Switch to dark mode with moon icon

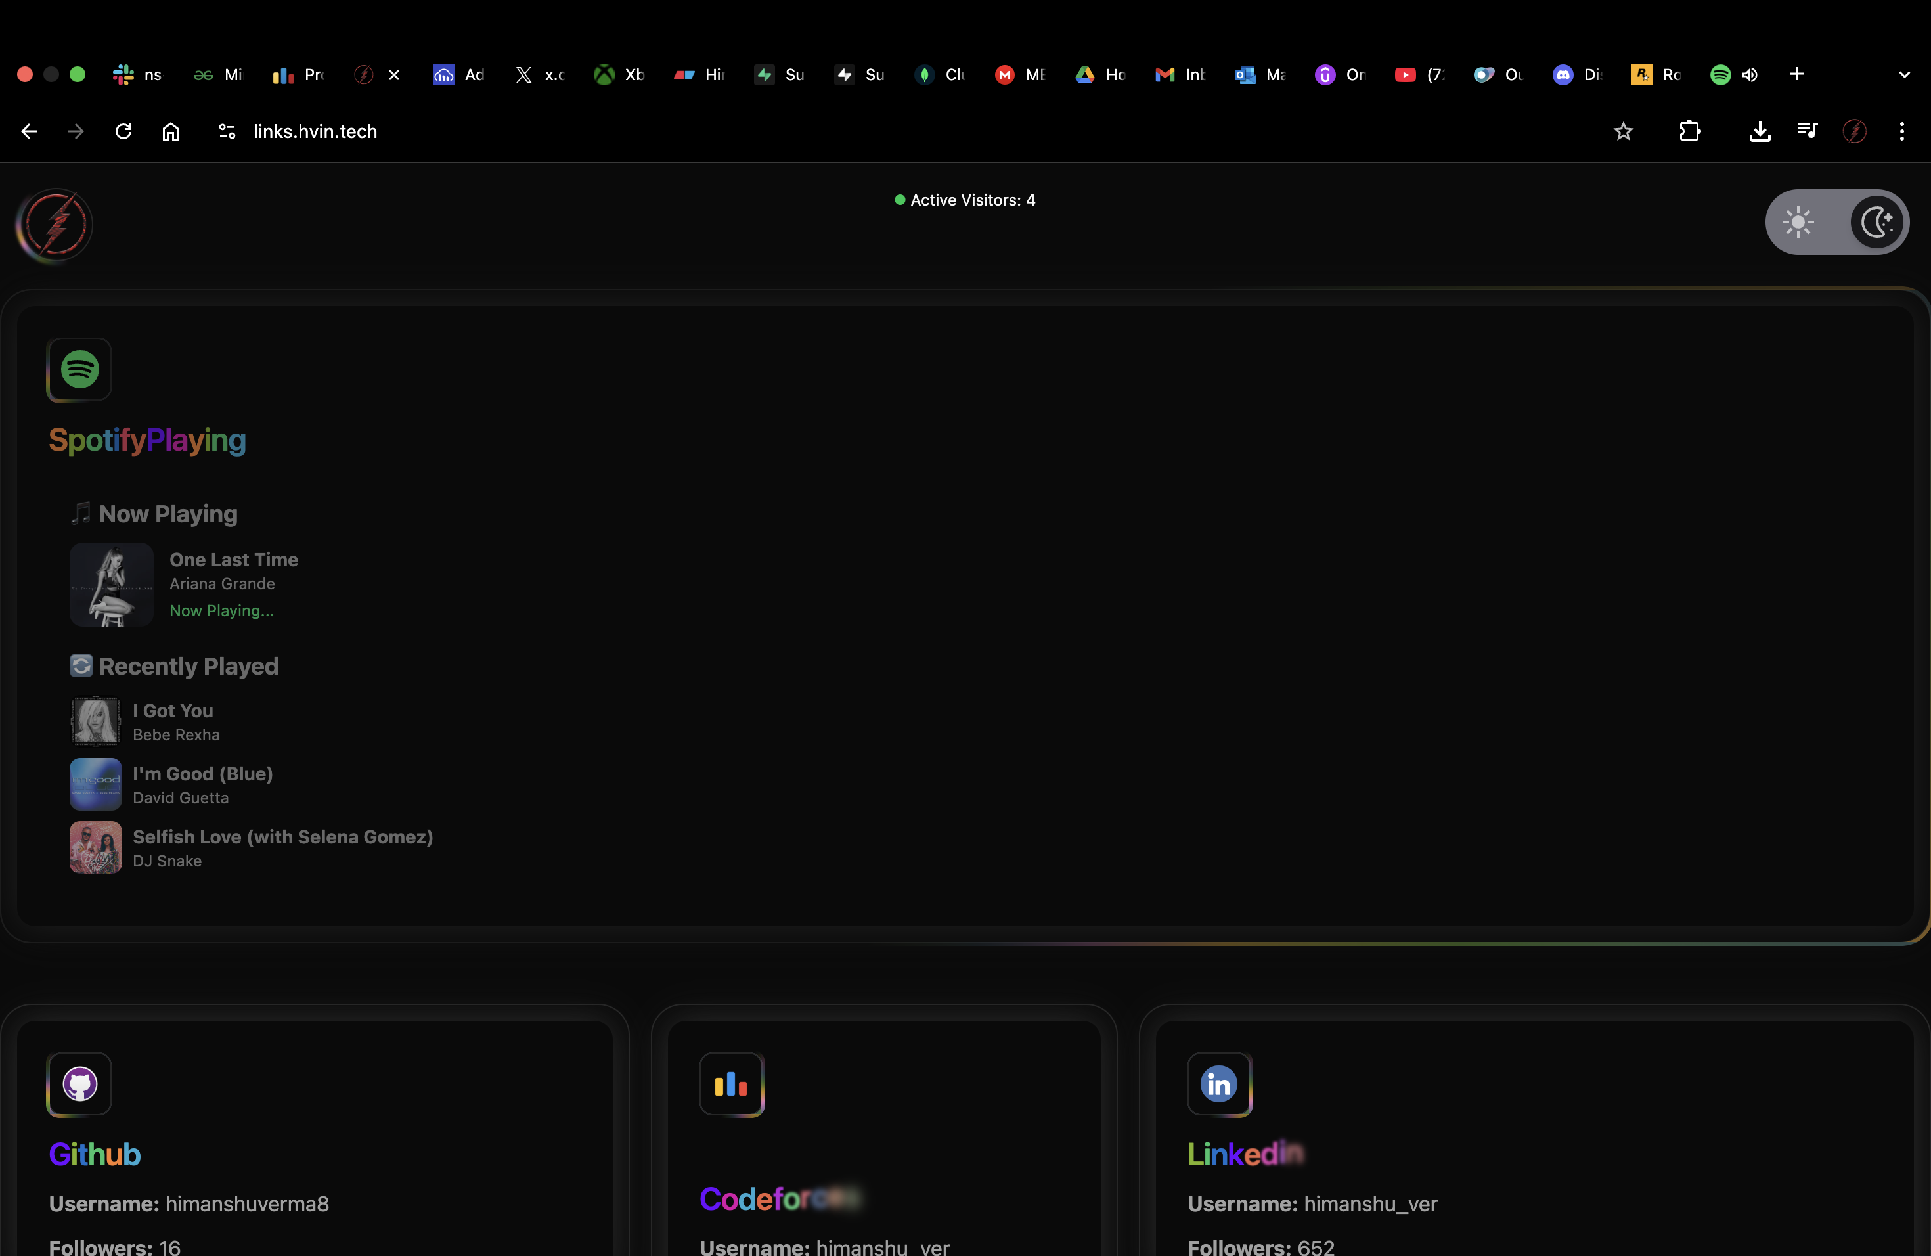tap(1876, 222)
